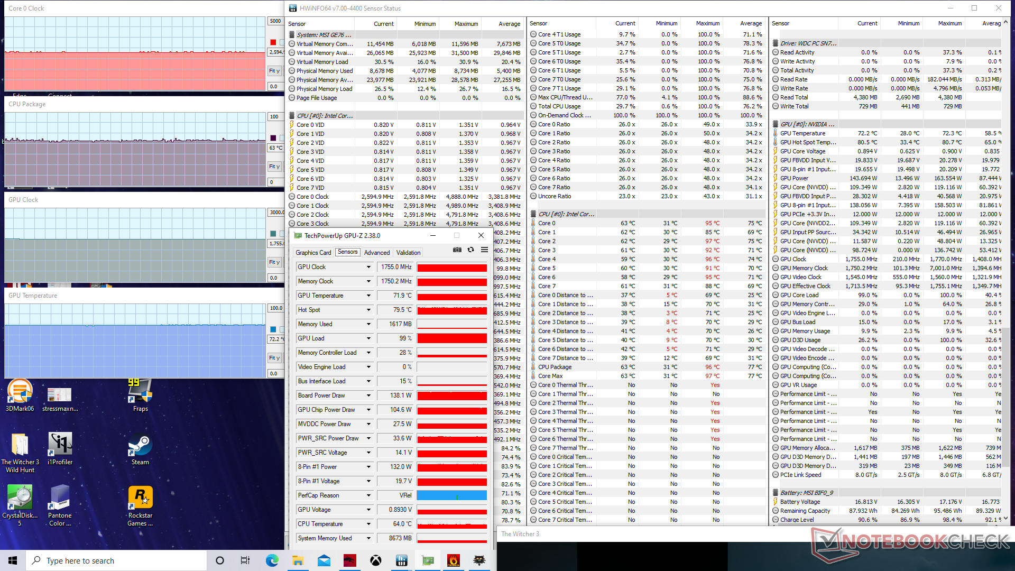The image size is (1015, 571).
Task: Open The Witcher 3 Wild Hunt desktop icon
Action: (x=20, y=453)
